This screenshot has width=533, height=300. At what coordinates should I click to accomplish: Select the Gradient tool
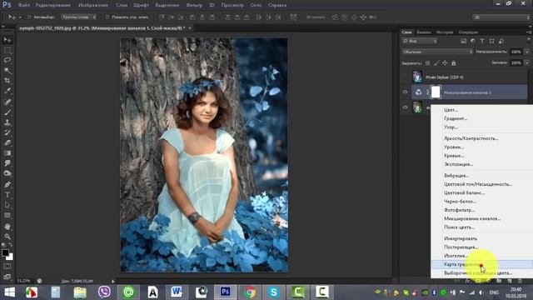tap(7, 153)
